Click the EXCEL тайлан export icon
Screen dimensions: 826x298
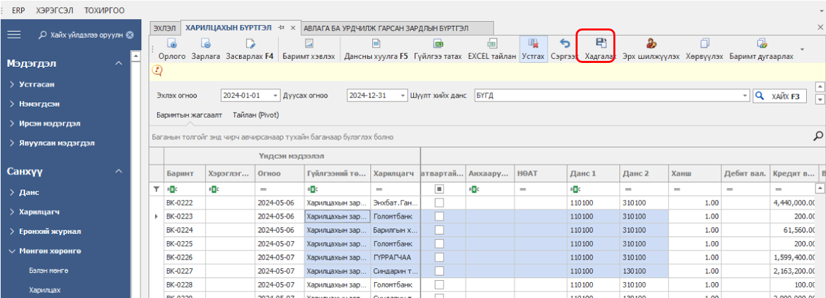coord(491,44)
